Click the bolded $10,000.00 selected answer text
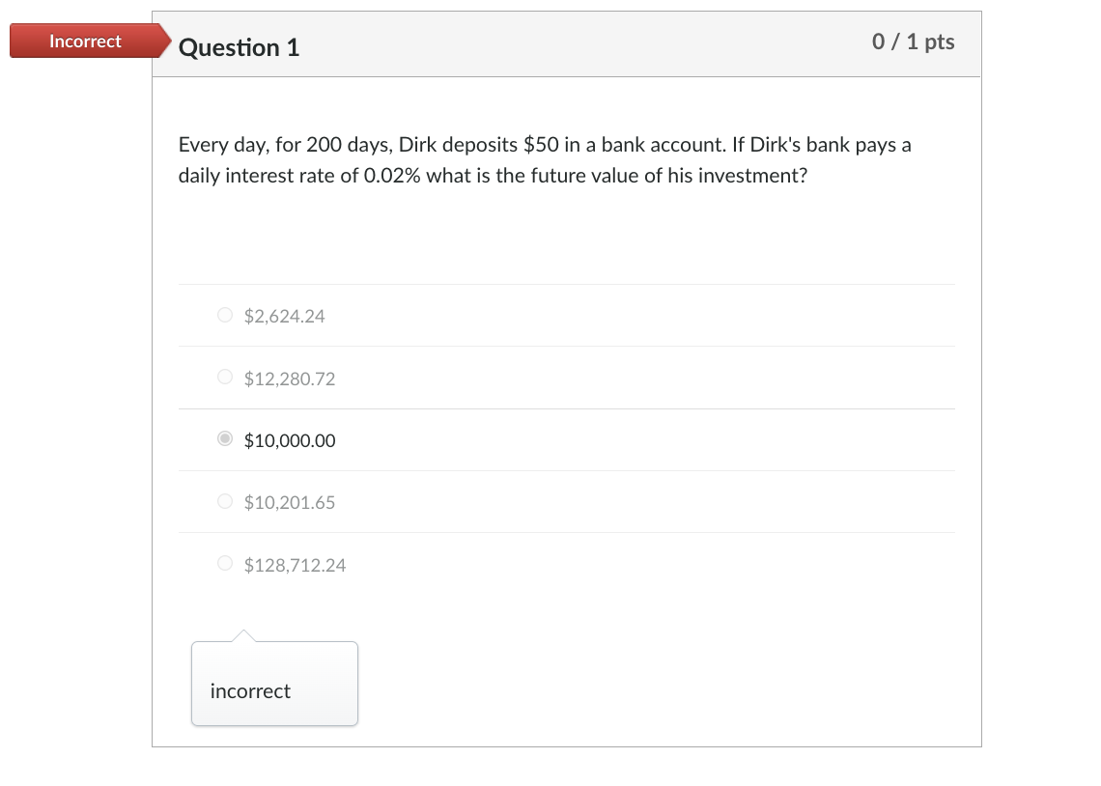 click(290, 439)
